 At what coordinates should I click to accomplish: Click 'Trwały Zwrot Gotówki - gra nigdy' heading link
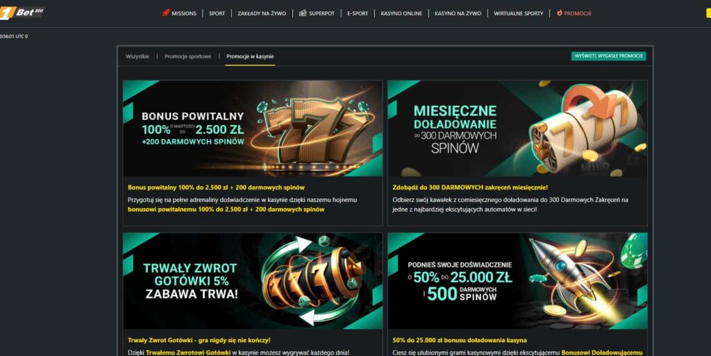(x=199, y=340)
